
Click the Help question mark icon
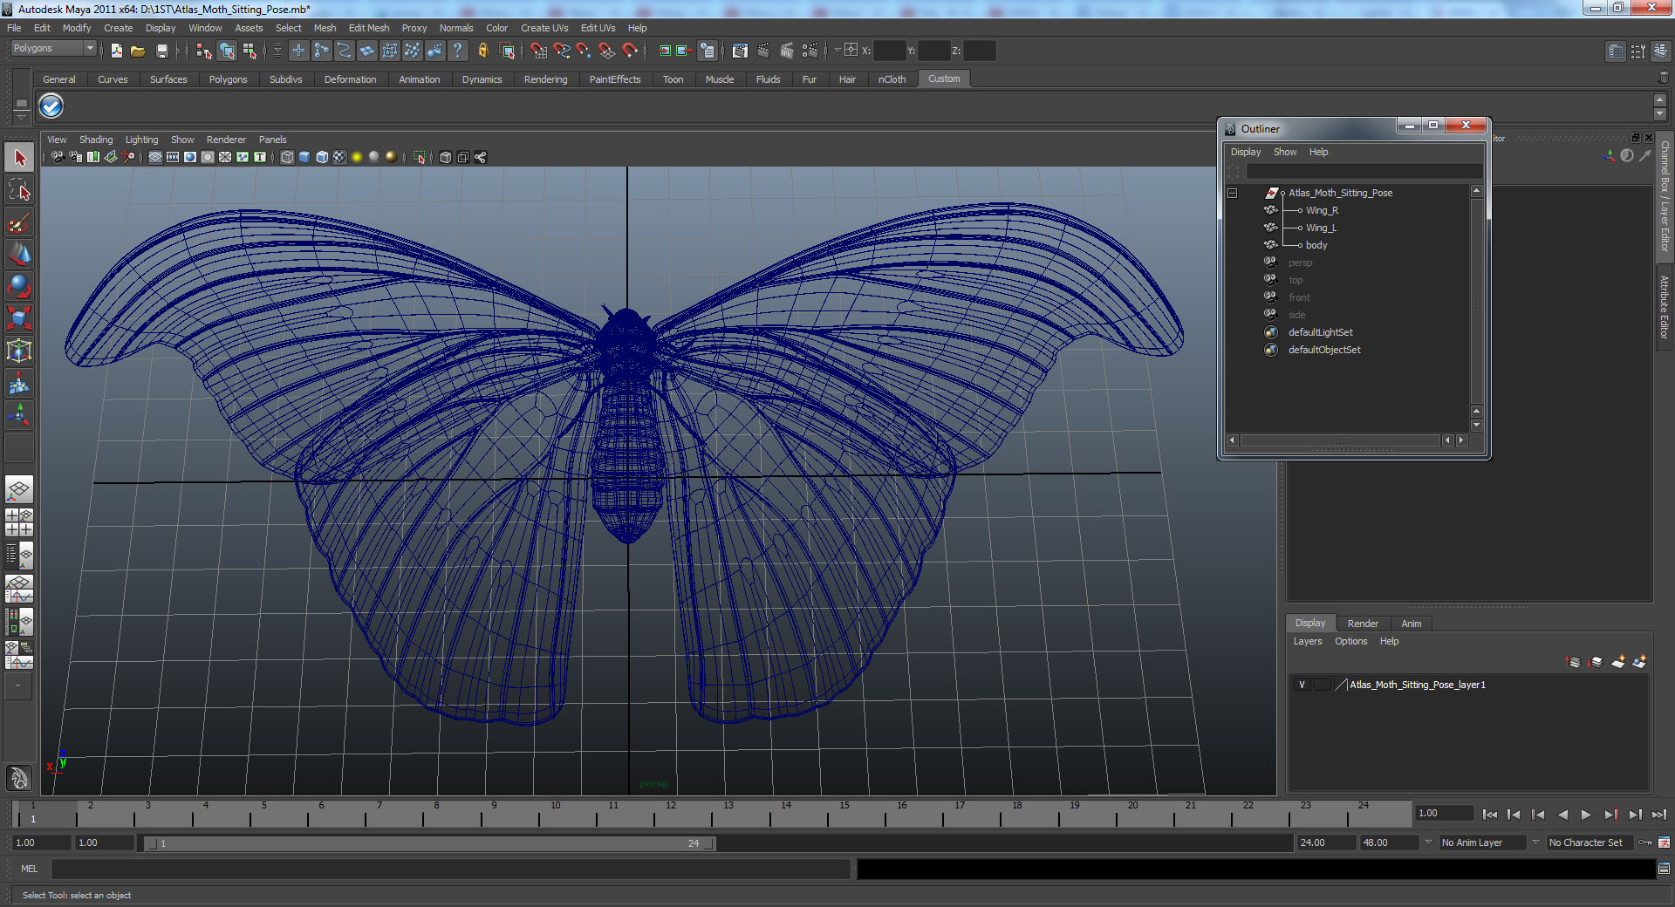457,51
